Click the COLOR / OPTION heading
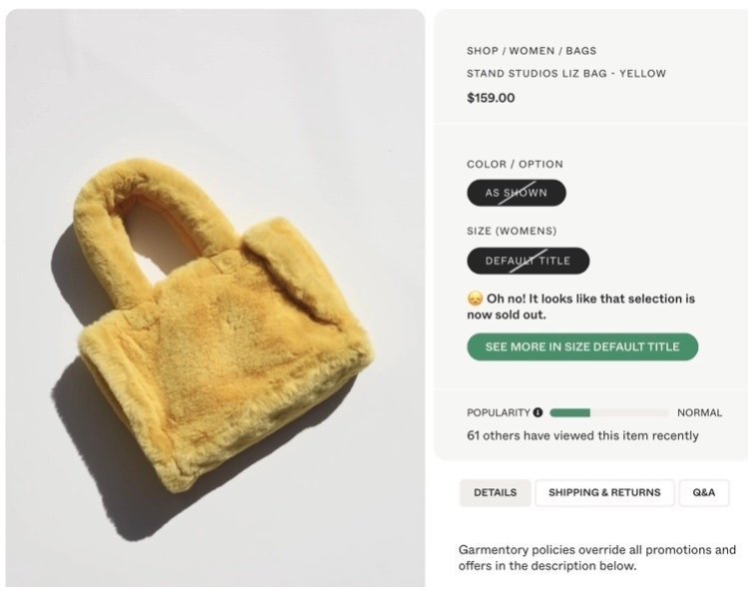Image resolution: width=748 pixels, height=593 pixels. pos(515,165)
